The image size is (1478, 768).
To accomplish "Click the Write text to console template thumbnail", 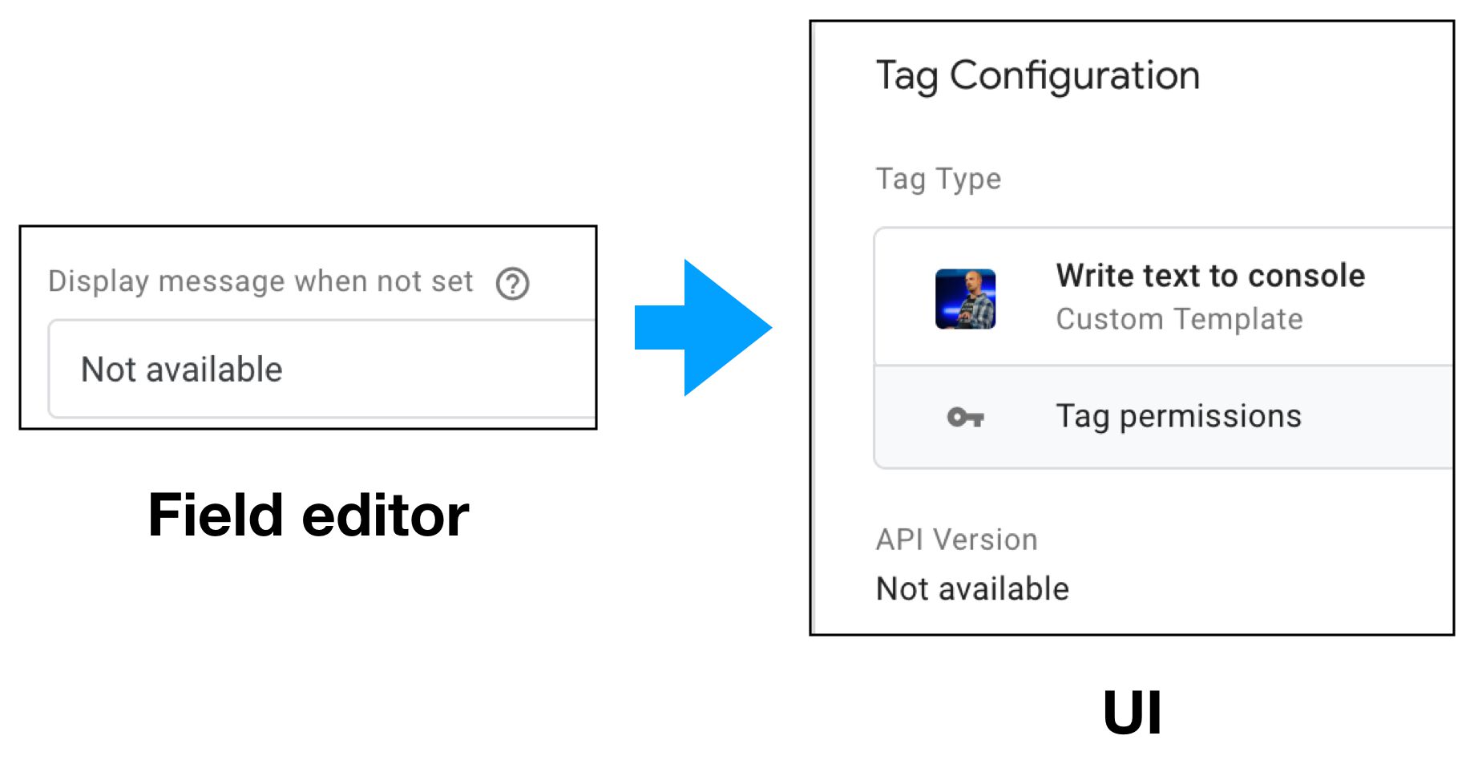I will (965, 299).
